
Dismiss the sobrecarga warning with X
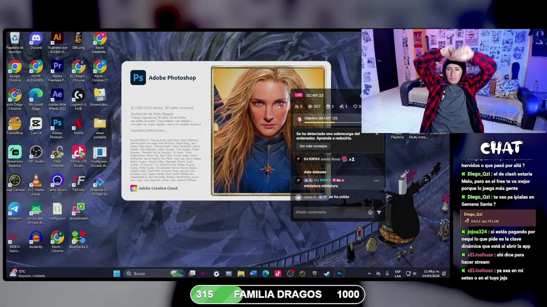tap(377, 134)
